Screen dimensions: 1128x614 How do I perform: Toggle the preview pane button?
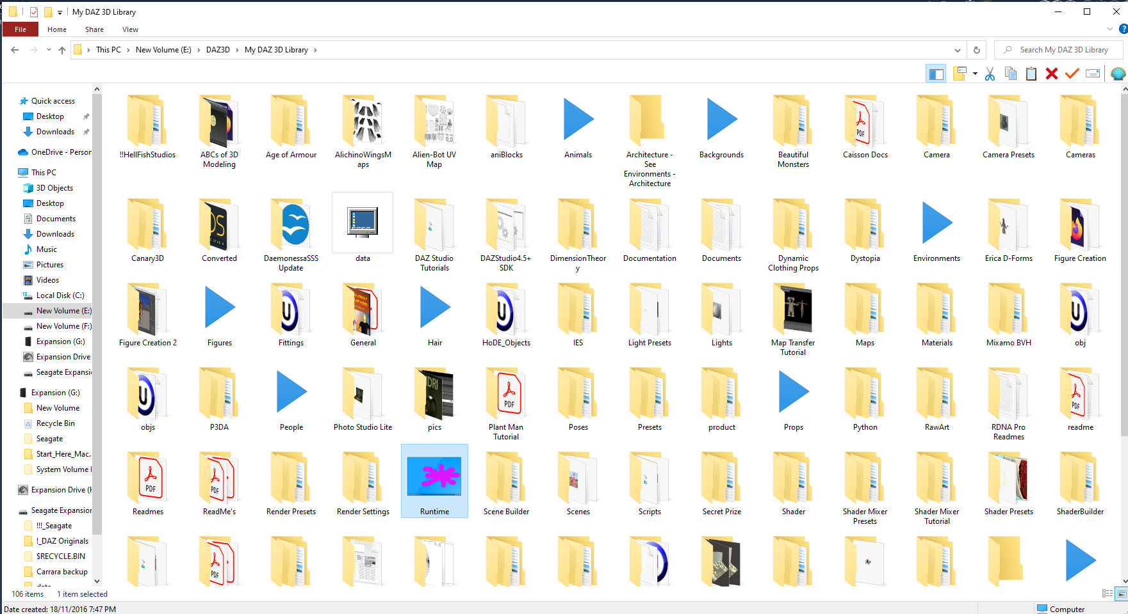[936, 74]
